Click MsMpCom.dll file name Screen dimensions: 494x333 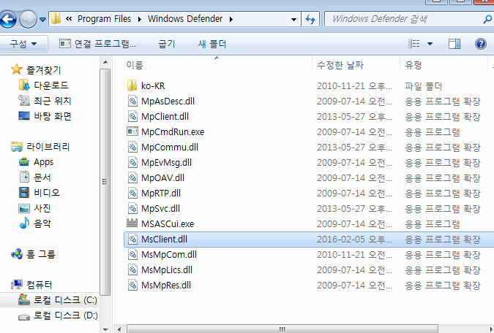click(169, 254)
